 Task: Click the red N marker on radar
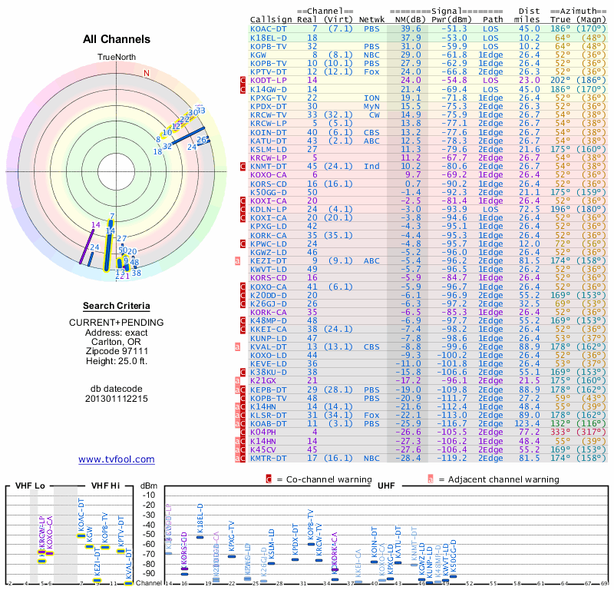[146, 73]
